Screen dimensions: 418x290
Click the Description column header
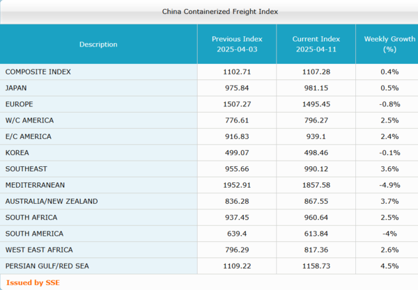point(98,45)
